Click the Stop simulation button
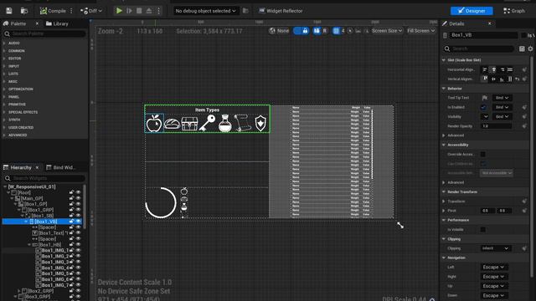This screenshot has width=536, height=301. point(139,11)
